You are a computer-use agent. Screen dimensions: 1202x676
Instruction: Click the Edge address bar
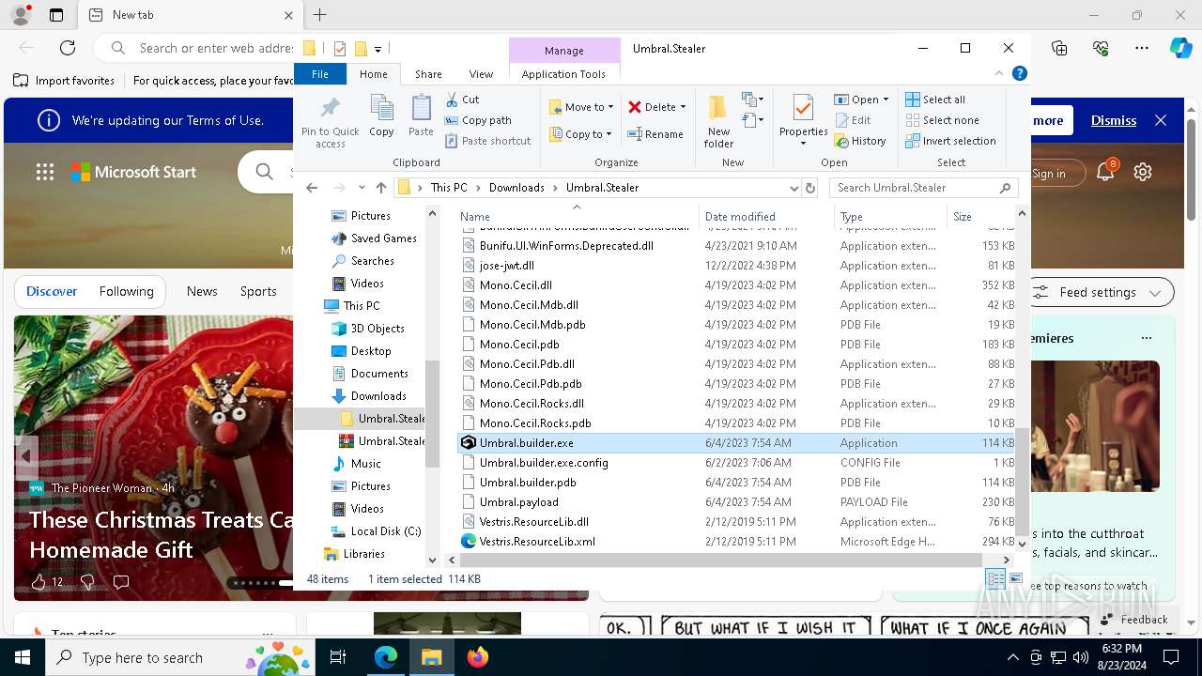(x=215, y=48)
